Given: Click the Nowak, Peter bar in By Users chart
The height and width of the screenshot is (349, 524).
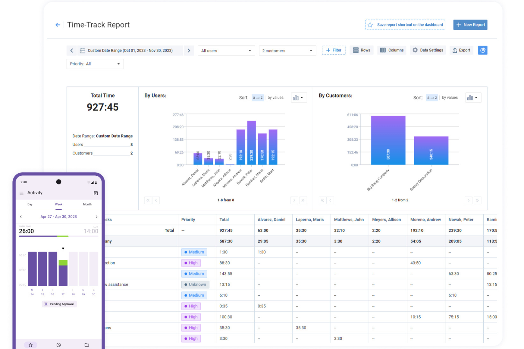Looking at the screenshot, I should tap(251, 143).
